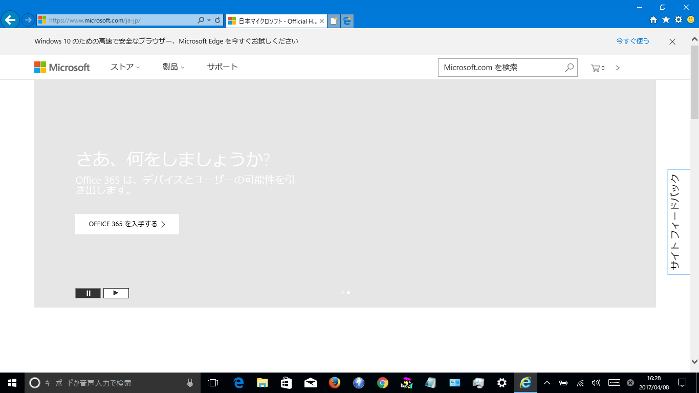Viewport: 699px width, 393px height.
Task: Click the Internet Explorer taskbar icon
Action: [526, 383]
